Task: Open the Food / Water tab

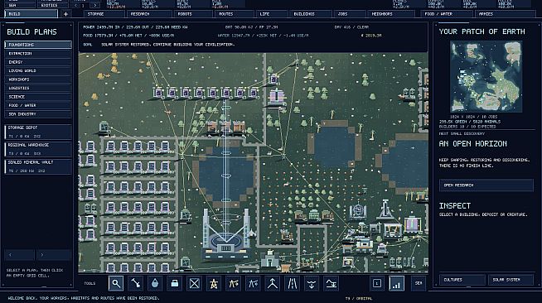Action: [x=447, y=14]
